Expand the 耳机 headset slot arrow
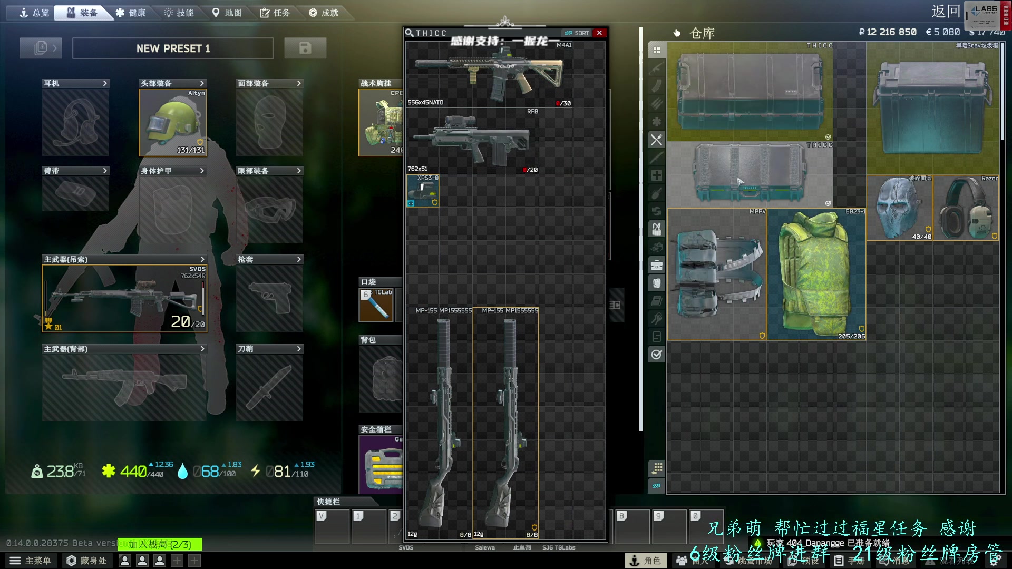Screen dimensions: 1012x569 105,83
